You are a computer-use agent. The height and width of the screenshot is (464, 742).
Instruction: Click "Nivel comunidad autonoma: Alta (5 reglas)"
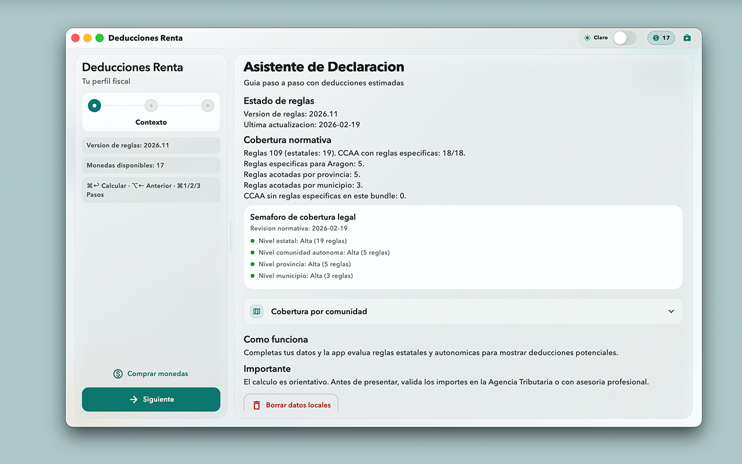(324, 252)
